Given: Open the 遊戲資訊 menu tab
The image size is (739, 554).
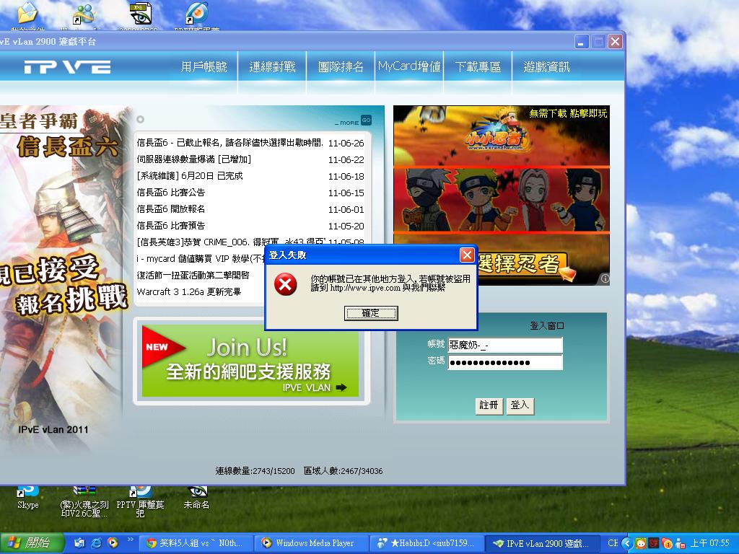Looking at the screenshot, I should click(546, 67).
